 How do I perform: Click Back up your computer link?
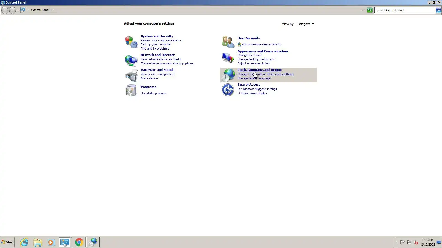156,44
